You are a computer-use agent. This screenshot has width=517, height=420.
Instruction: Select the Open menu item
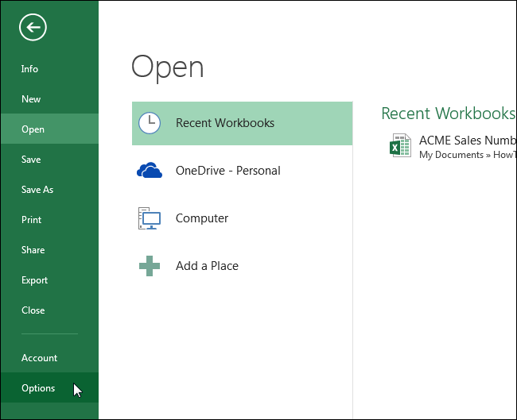click(x=33, y=129)
